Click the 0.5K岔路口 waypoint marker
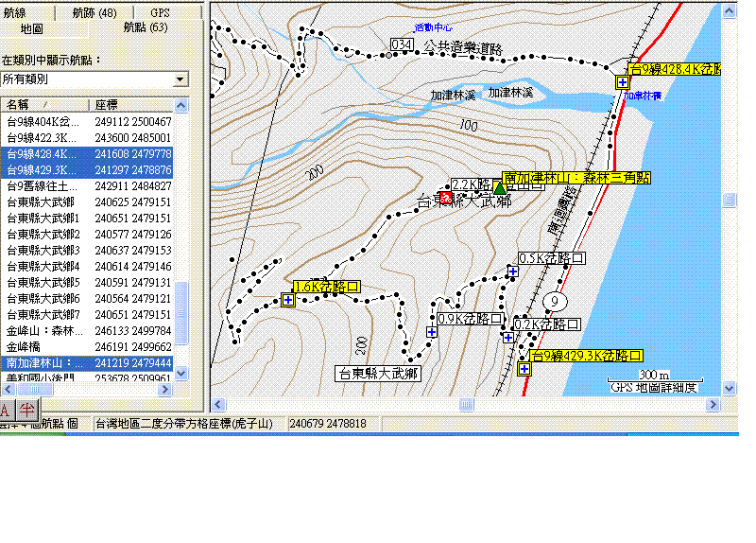Image resolution: width=756 pixels, height=543 pixels. point(512,272)
